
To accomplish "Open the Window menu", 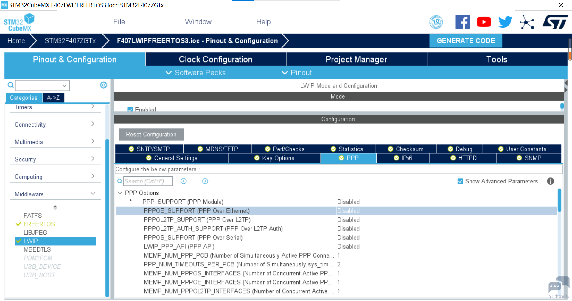I will tap(198, 22).
